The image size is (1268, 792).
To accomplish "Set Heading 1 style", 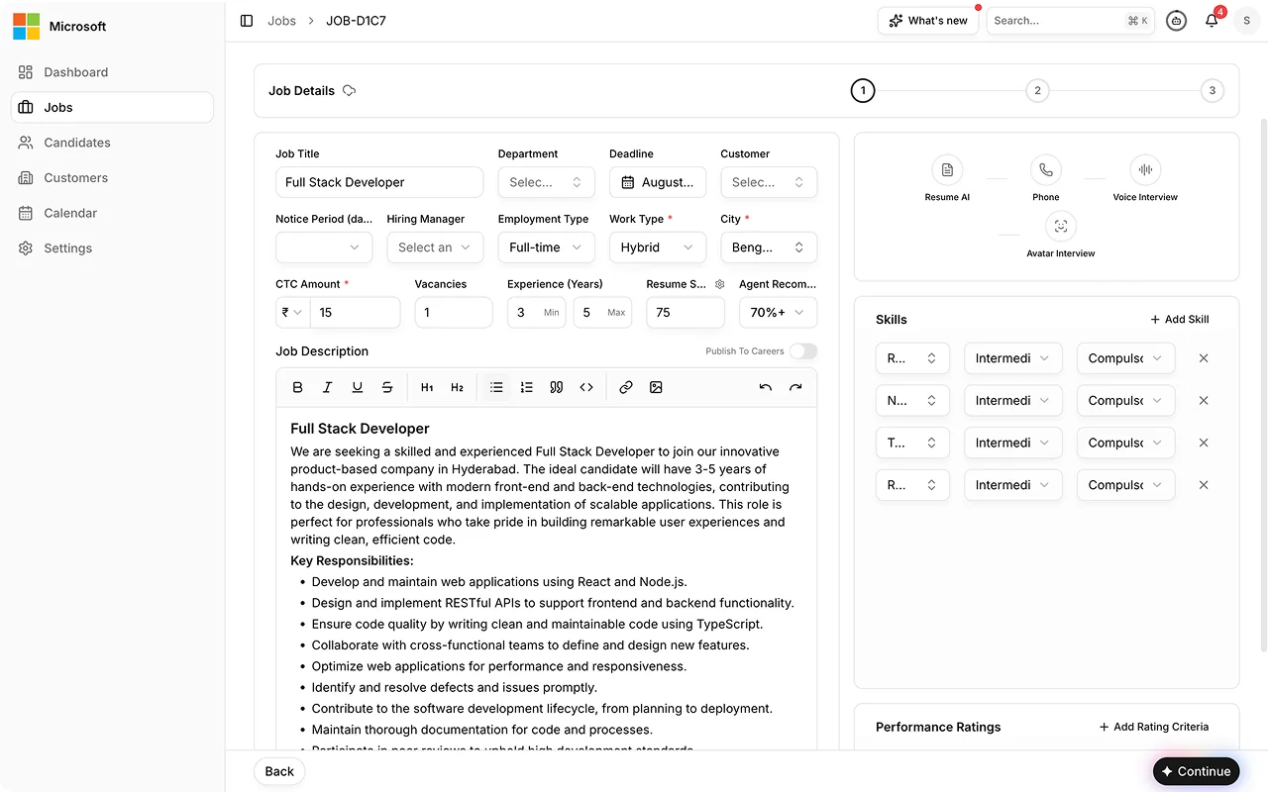I will 427,387.
